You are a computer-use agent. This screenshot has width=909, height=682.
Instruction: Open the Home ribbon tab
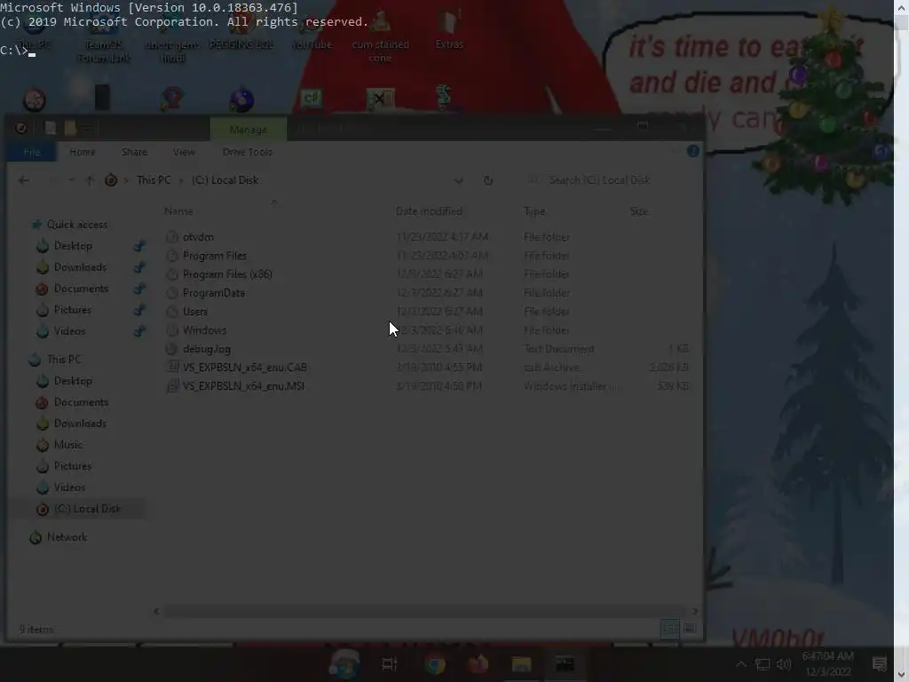[83, 152]
